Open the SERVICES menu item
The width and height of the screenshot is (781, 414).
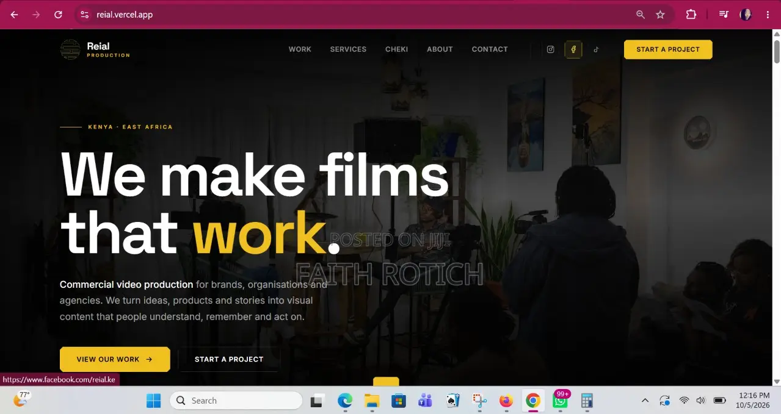(348, 49)
